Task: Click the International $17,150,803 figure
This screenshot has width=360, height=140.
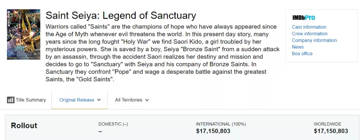Action: point(213,131)
